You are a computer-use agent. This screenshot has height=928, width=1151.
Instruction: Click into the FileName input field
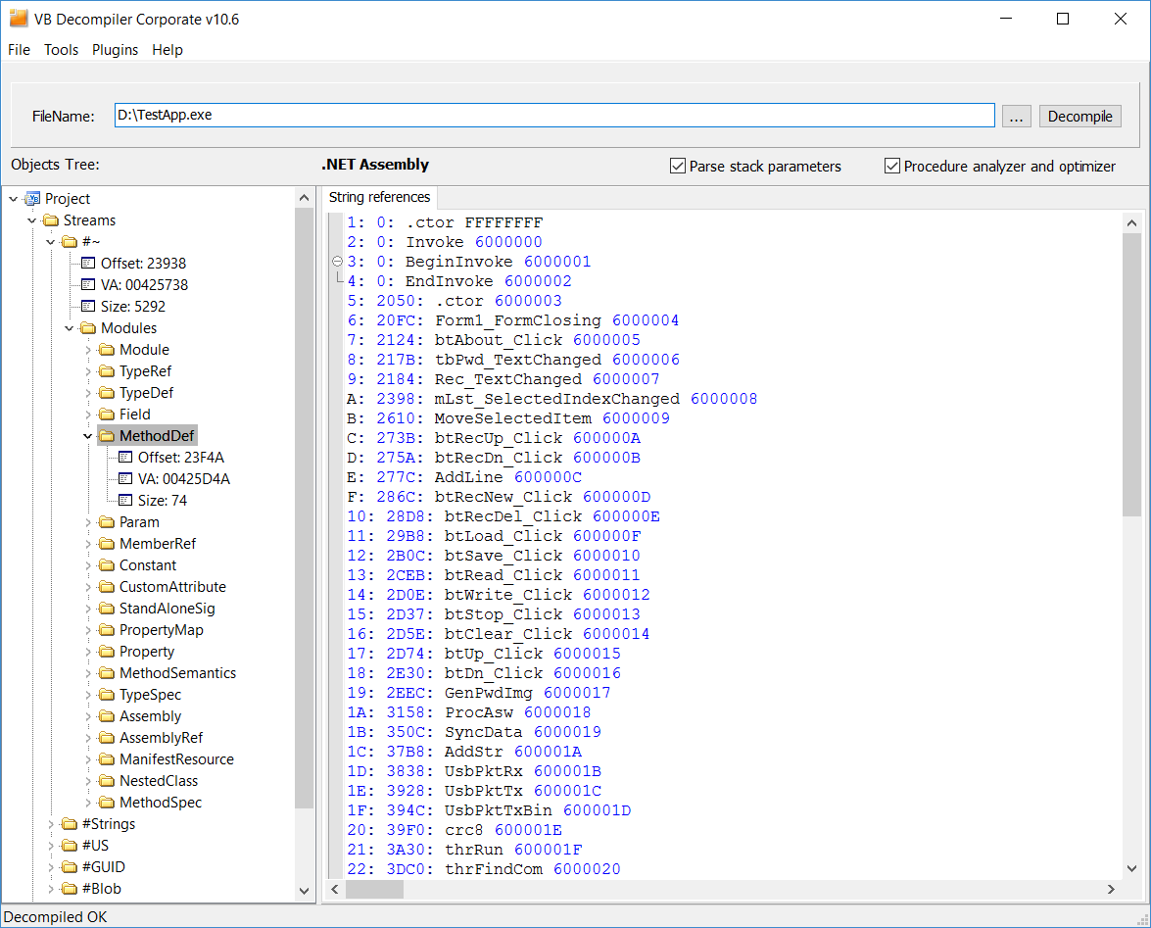pyautogui.click(x=554, y=116)
